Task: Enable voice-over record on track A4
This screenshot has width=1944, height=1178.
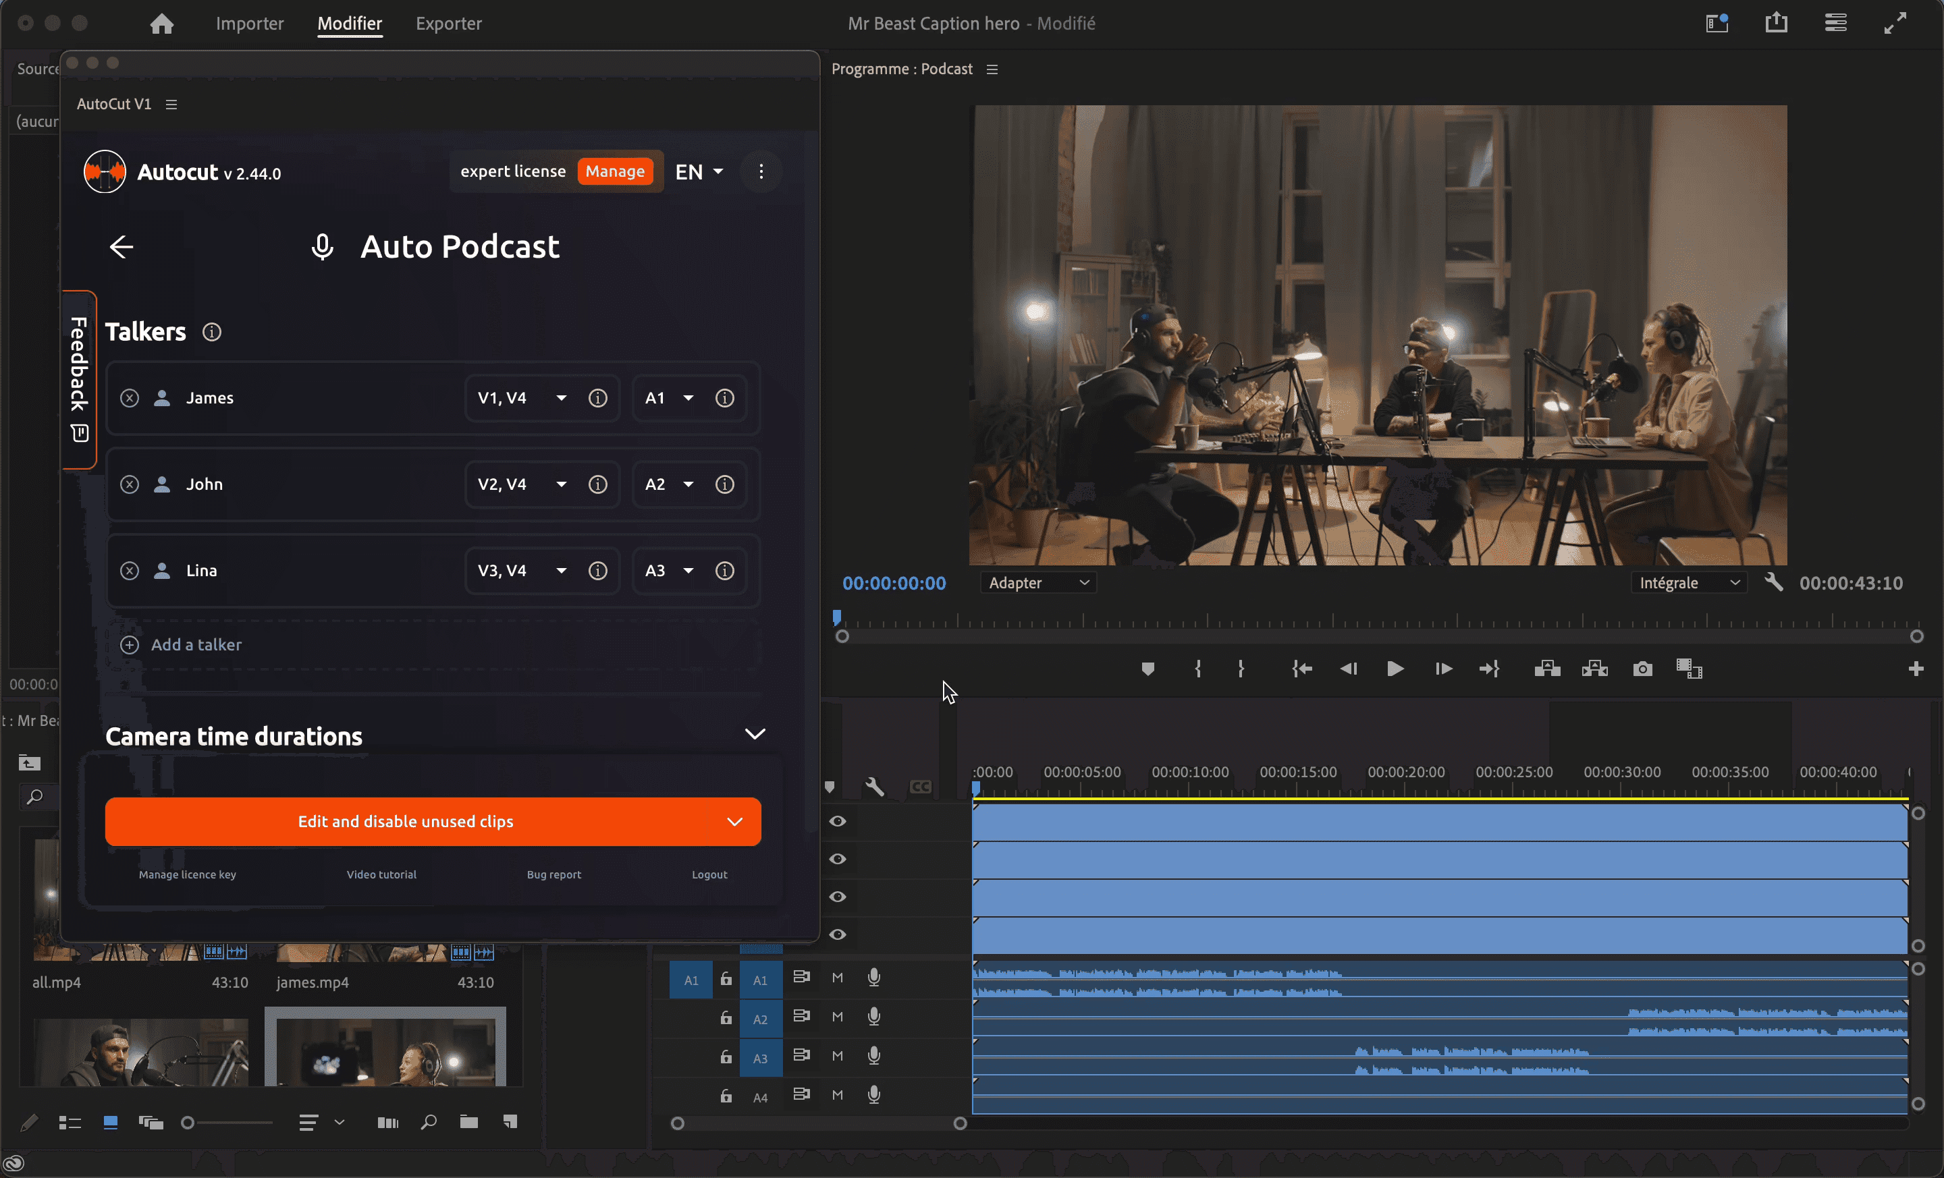Action: pos(874,1095)
